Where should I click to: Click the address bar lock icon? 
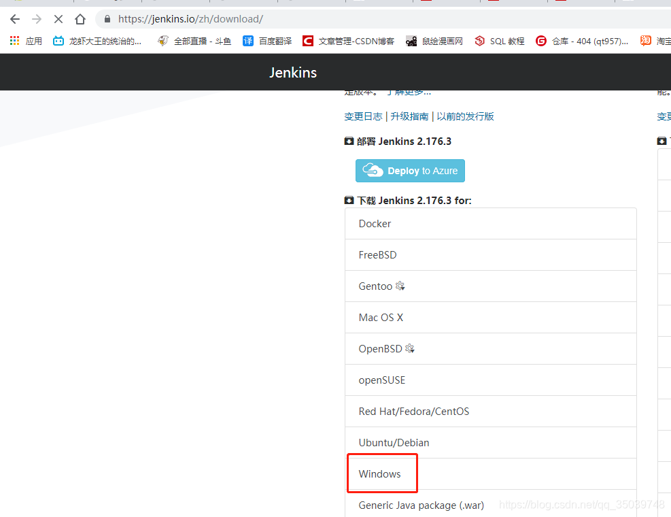107,19
